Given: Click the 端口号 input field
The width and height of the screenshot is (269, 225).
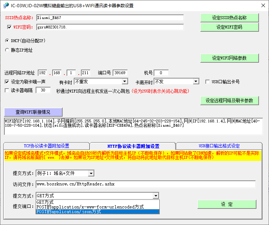Looking at the screenshot, I should tap(120, 73).
